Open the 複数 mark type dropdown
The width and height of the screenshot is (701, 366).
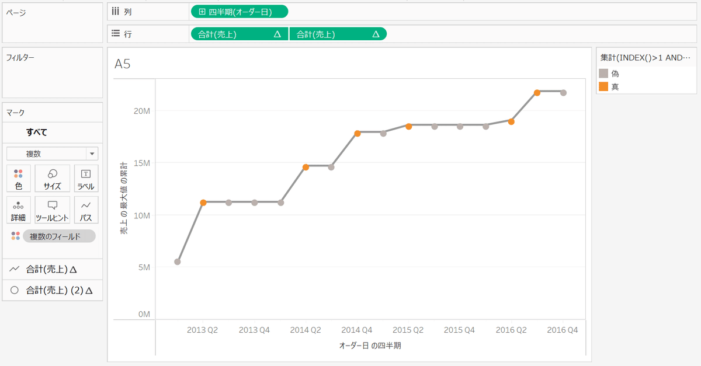click(53, 154)
